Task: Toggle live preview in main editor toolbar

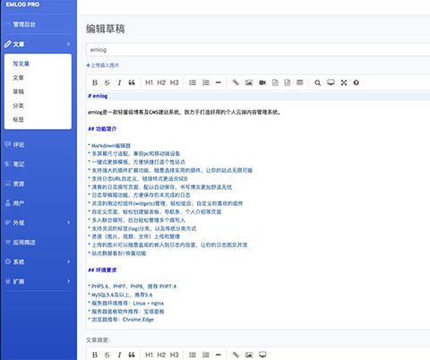Action: [331, 82]
